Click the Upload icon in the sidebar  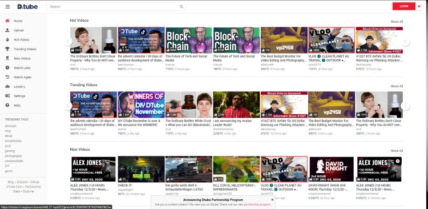(x=7, y=30)
